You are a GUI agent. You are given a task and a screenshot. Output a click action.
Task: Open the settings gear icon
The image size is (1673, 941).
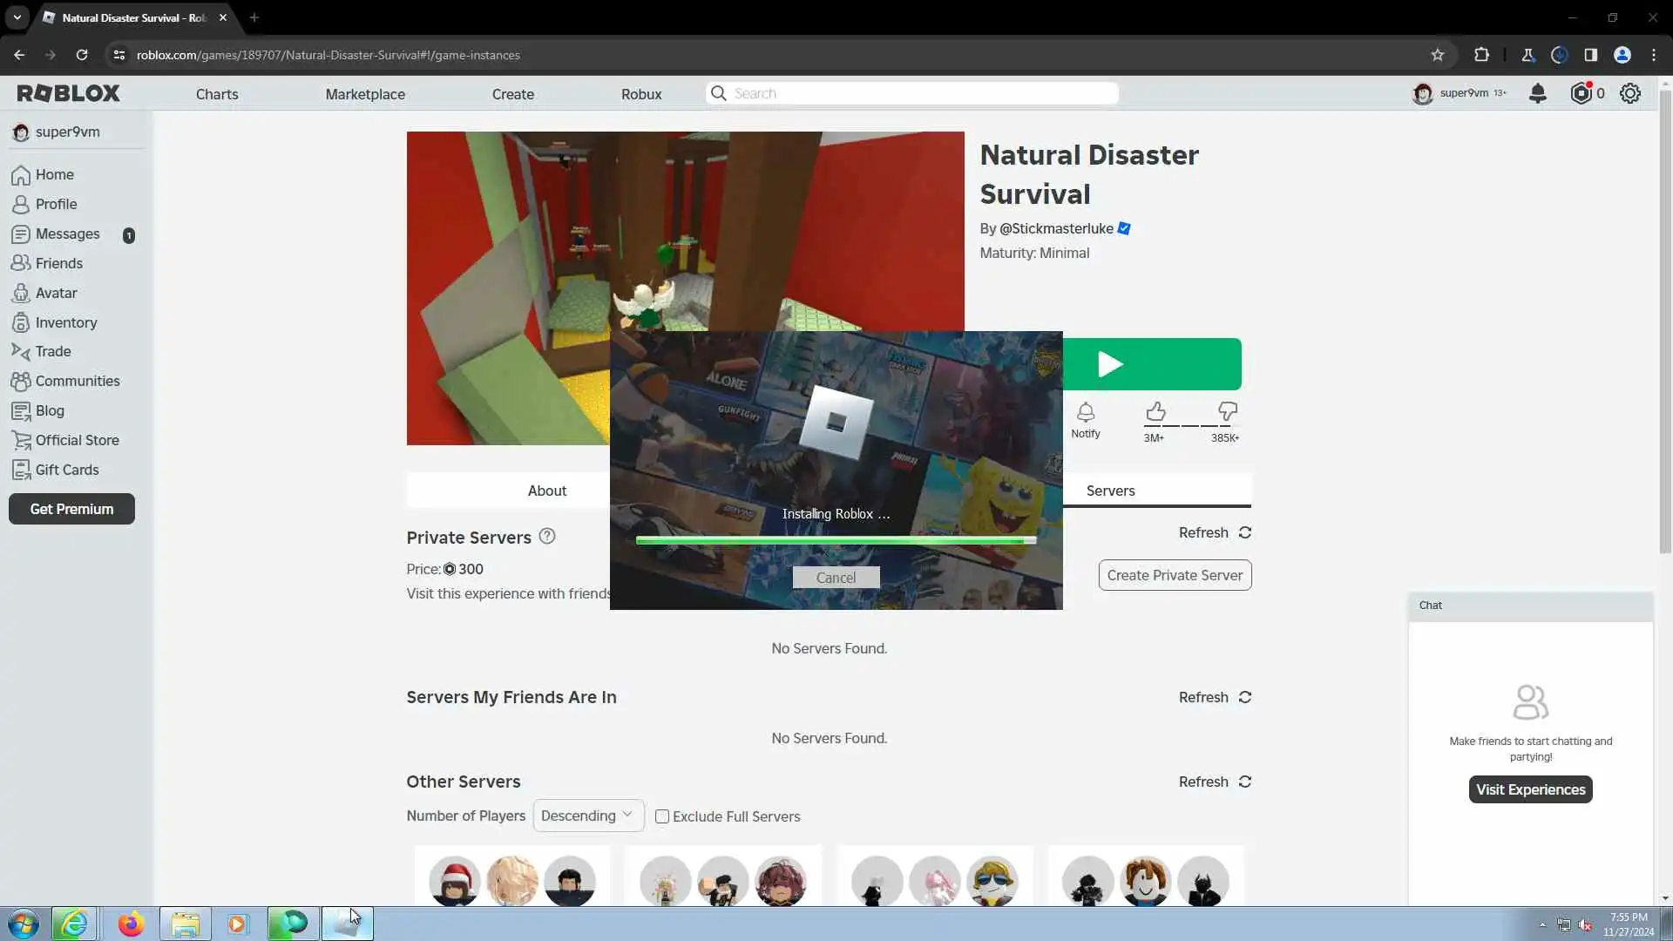(1629, 93)
